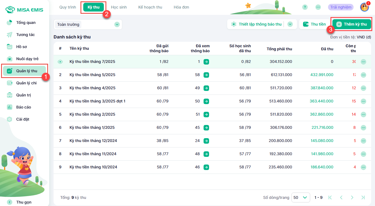
Task: Open the rows per page dropdown
Action: [x=301, y=197]
